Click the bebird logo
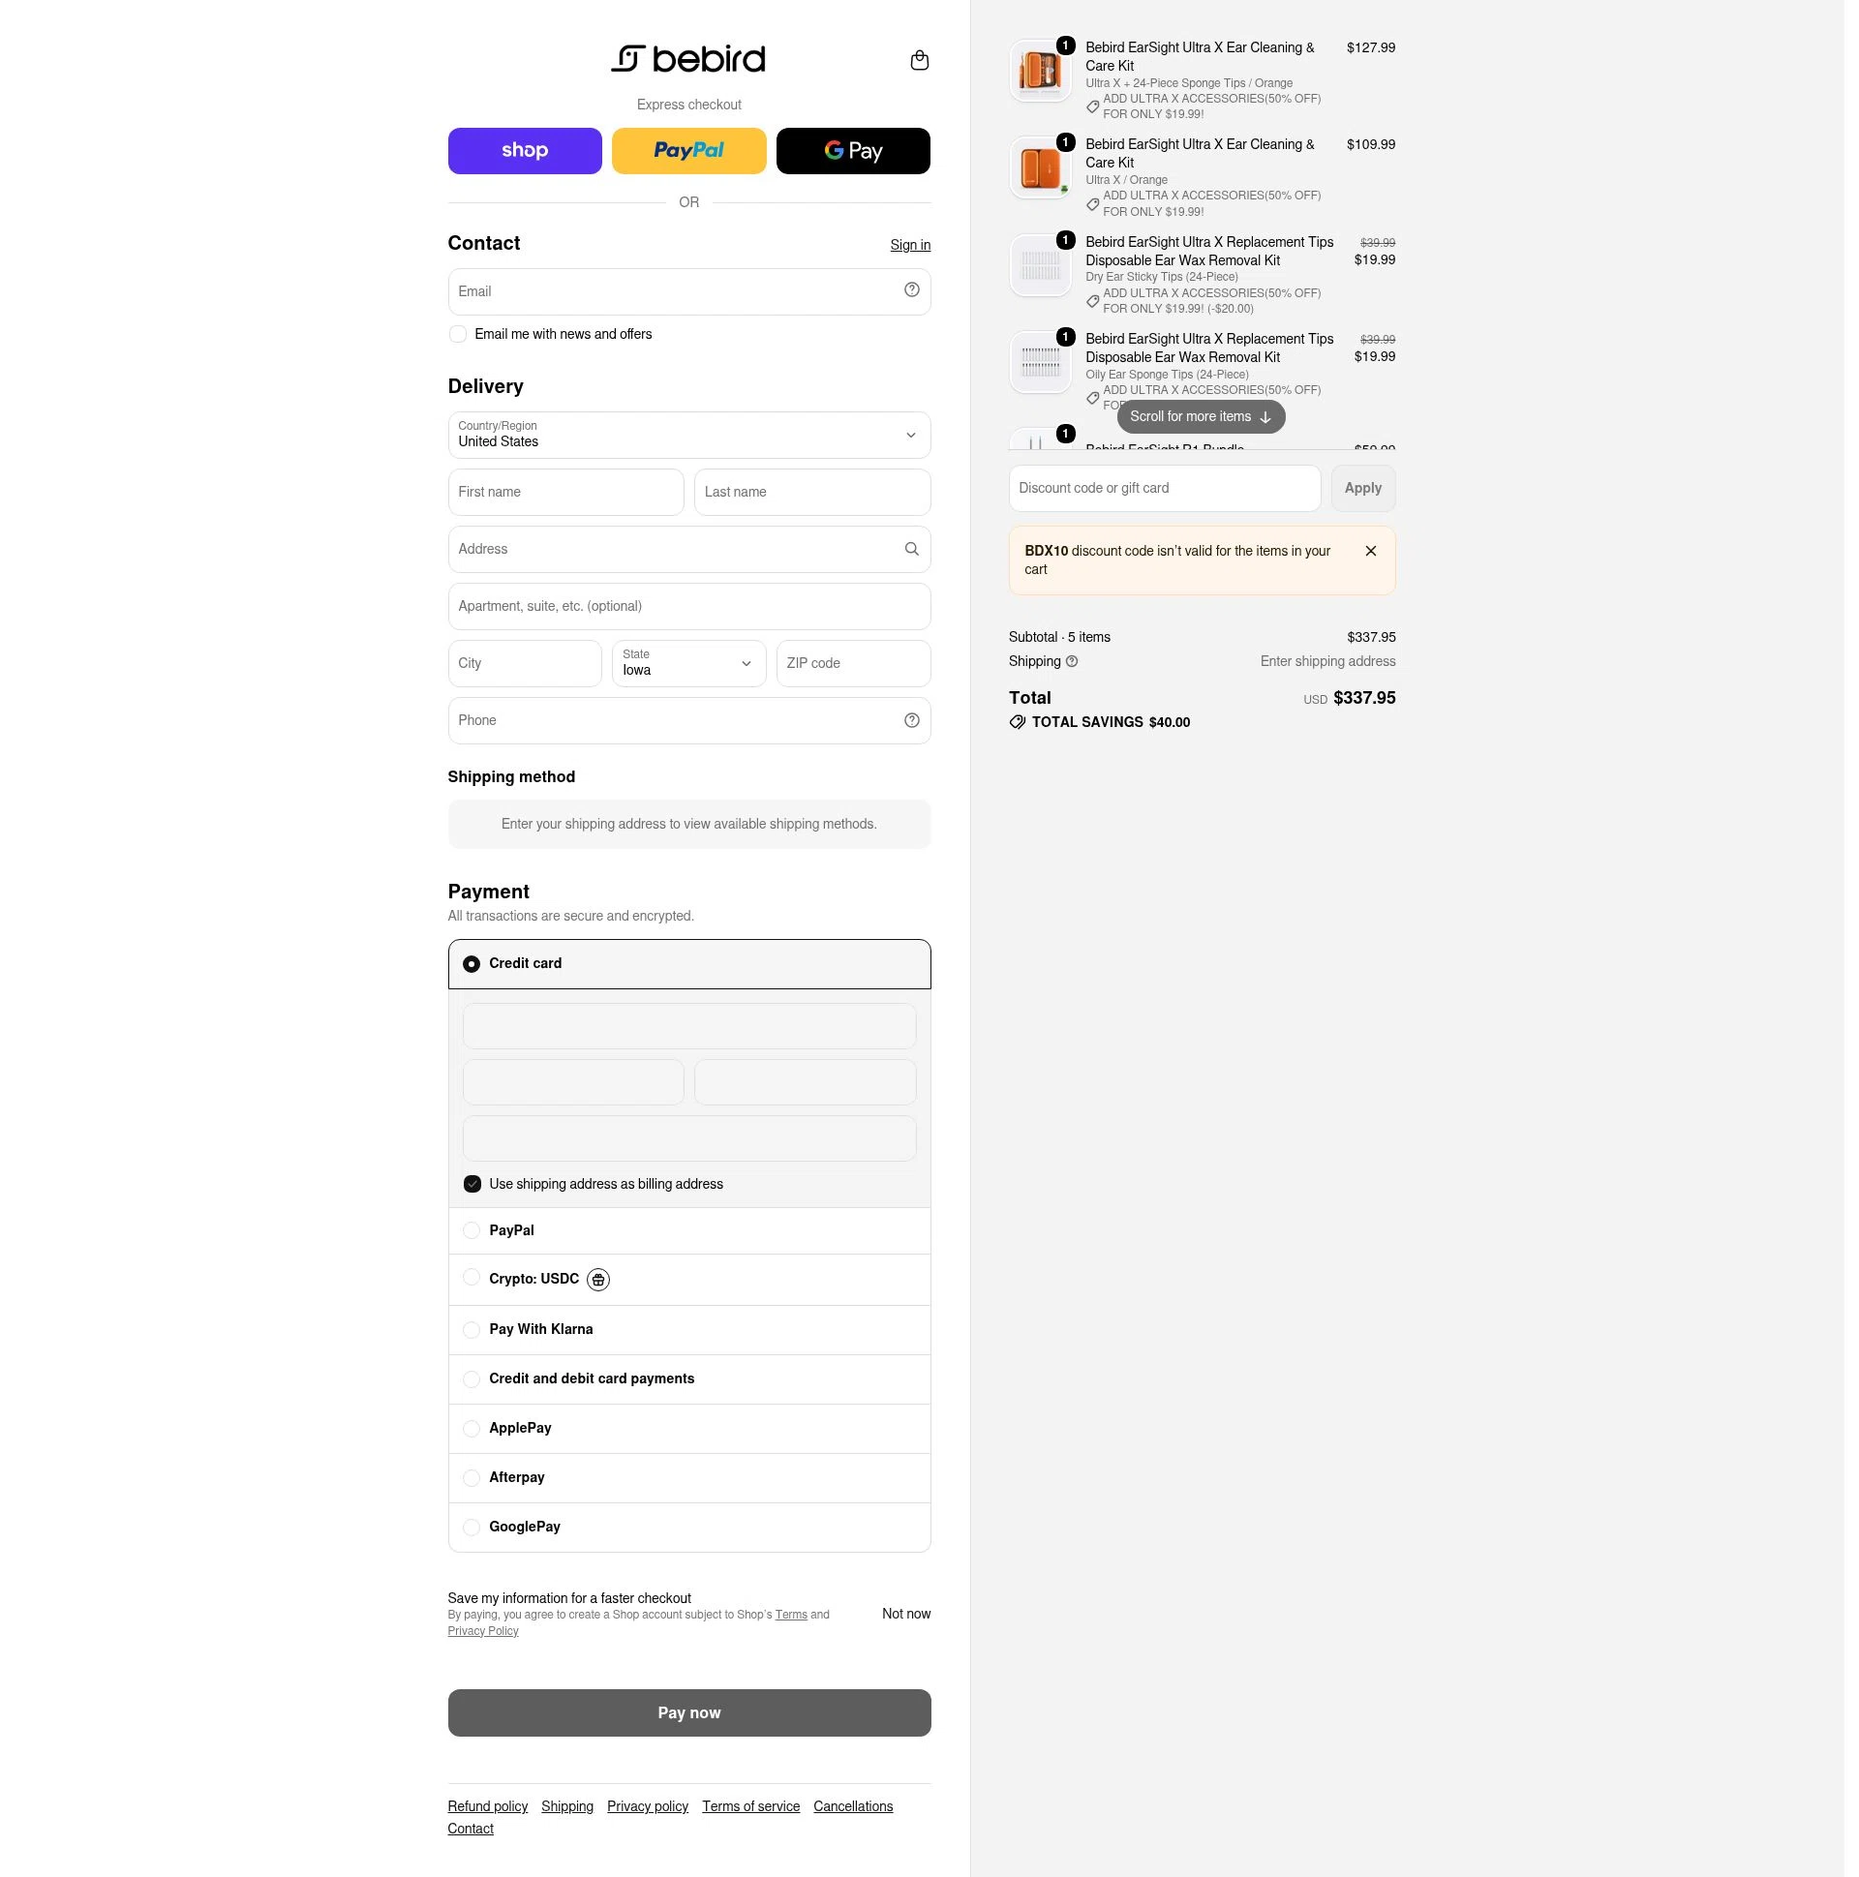1859x1877 pixels. (x=688, y=58)
